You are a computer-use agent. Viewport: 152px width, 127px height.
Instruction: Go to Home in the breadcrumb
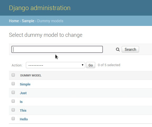14,21
